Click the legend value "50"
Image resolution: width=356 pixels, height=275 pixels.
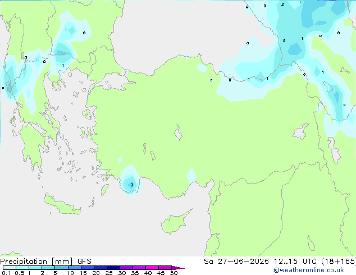[x=174, y=273]
